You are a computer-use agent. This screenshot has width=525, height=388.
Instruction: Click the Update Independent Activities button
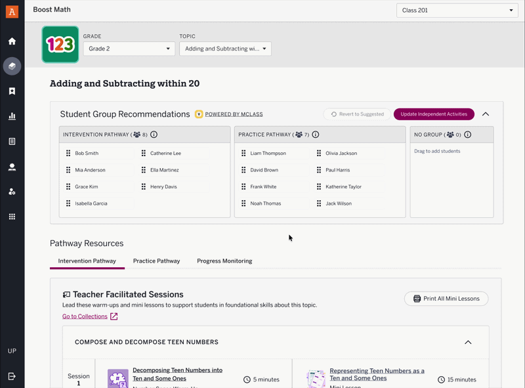tap(433, 114)
